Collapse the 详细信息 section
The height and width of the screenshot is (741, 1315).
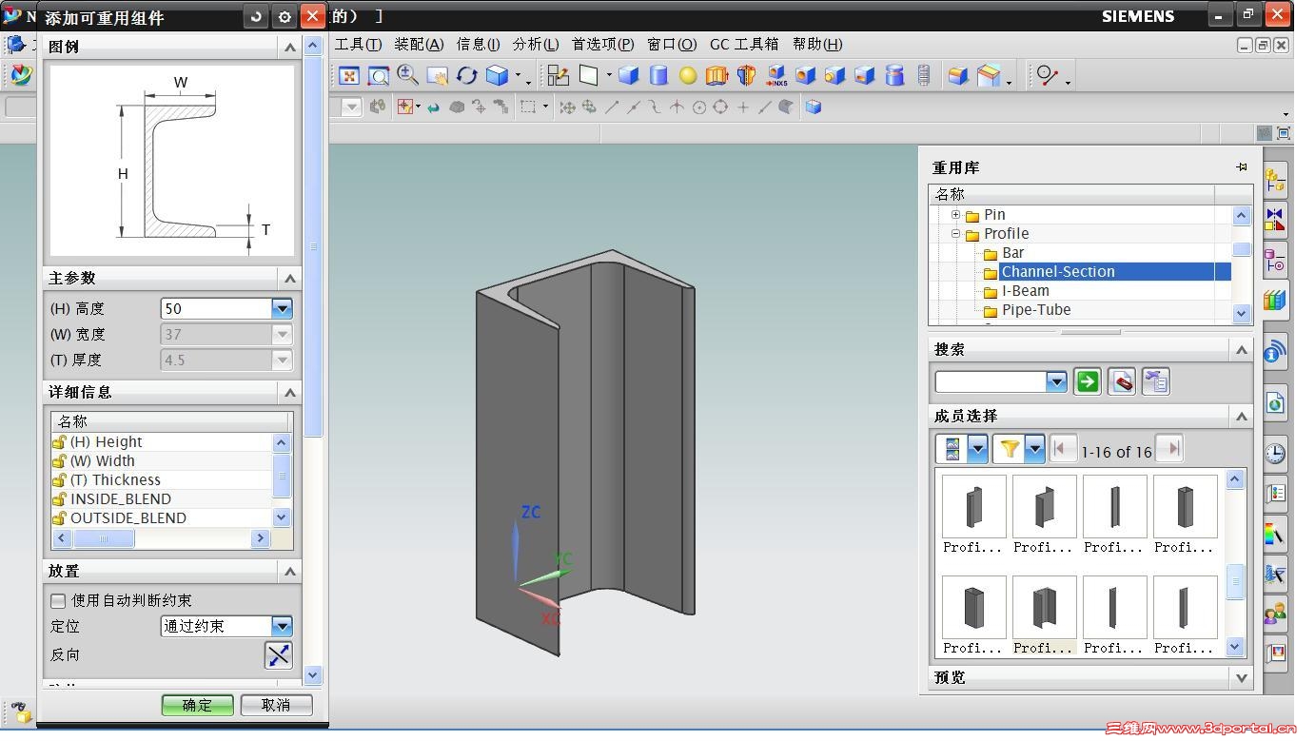(x=290, y=393)
